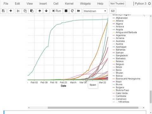Screen dimensions: 152x114
Task: Open the Help menu
Action: tap(100, 3)
